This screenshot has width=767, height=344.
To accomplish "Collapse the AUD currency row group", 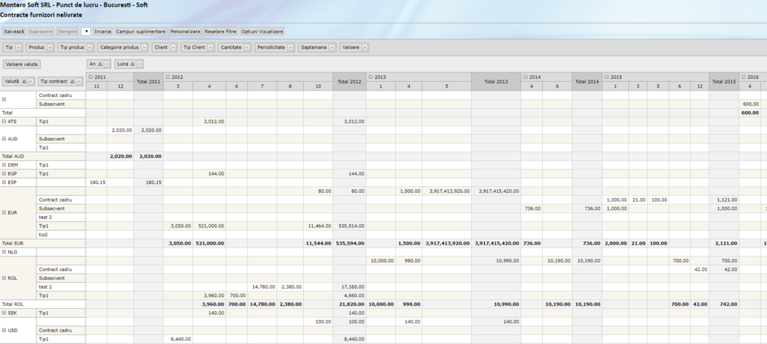I will pyautogui.click(x=4, y=139).
